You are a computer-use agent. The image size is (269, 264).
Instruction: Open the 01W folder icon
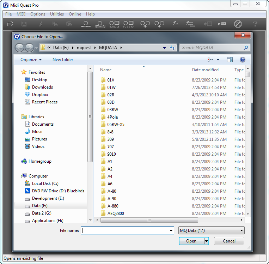point(103,87)
